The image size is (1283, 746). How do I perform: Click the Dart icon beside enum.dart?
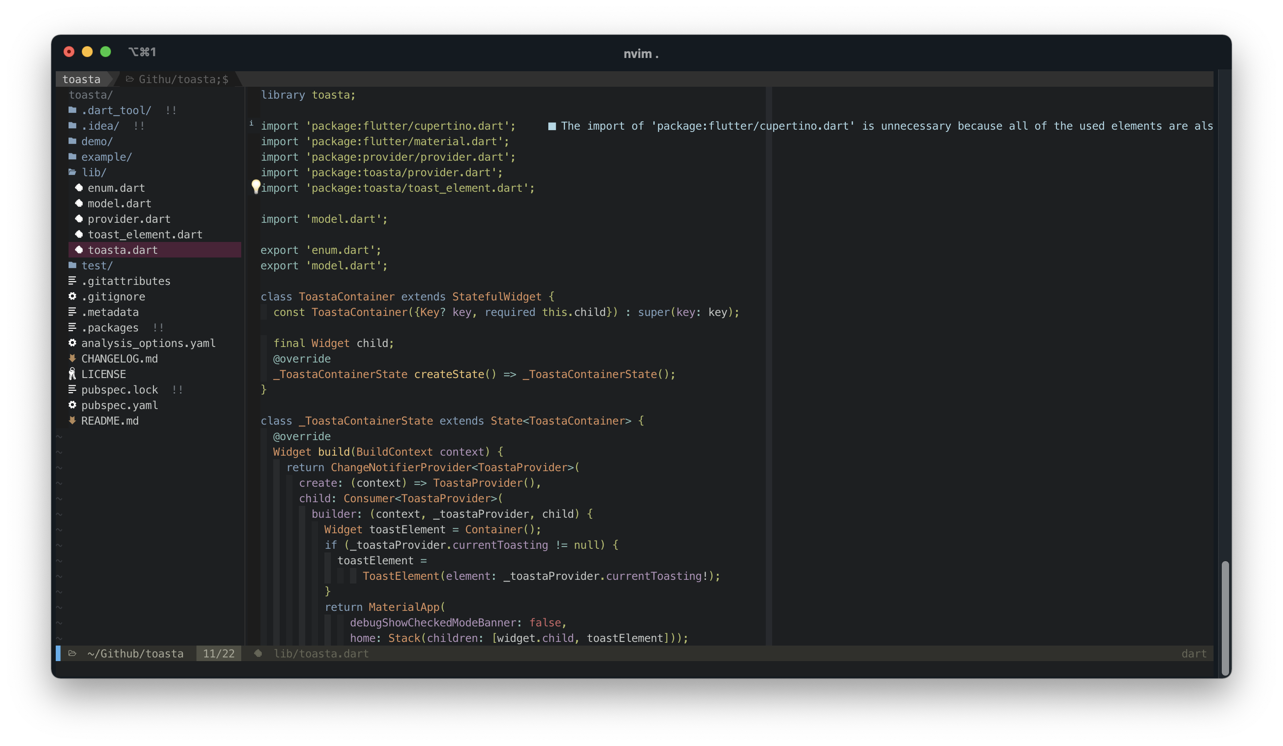point(79,188)
